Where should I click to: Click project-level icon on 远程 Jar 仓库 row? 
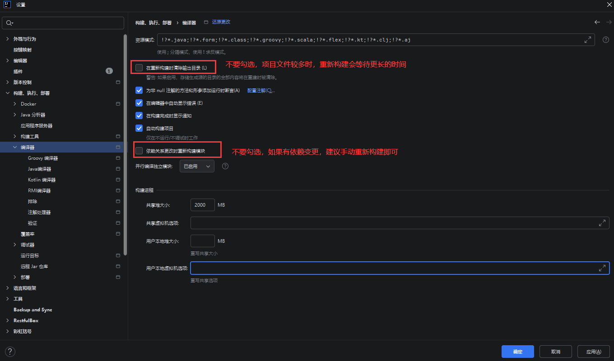[x=118, y=266]
